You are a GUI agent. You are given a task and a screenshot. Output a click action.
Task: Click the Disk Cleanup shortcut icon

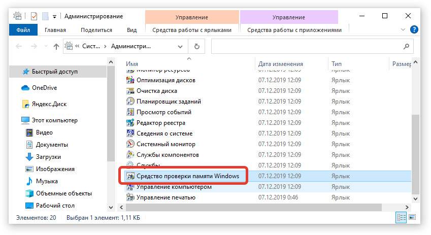tap(130, 91)
